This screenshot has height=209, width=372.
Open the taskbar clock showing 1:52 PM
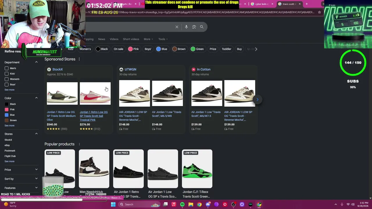tap(364, 204)
